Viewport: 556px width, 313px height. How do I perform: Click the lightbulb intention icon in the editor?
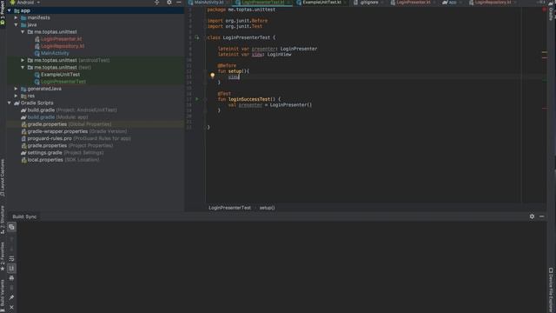(212, 76)
